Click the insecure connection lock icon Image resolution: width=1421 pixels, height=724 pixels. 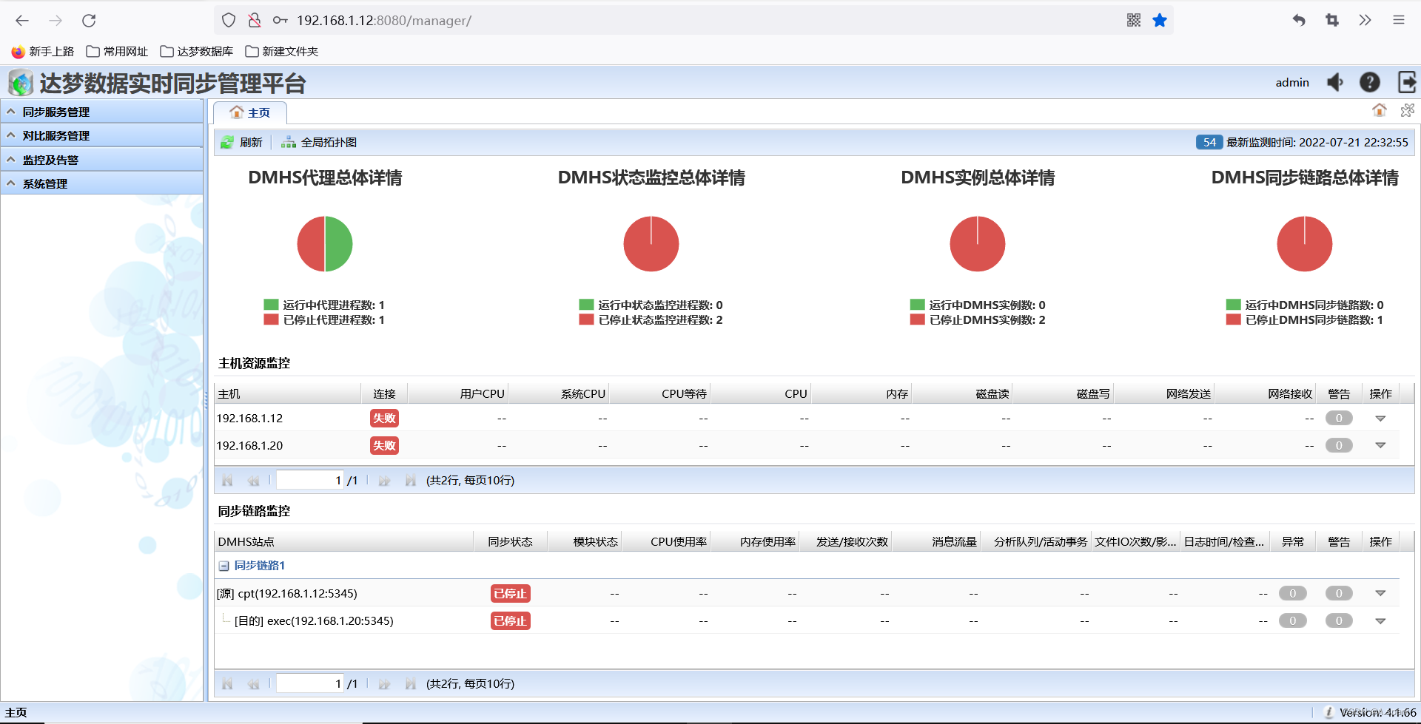point(255,21)
